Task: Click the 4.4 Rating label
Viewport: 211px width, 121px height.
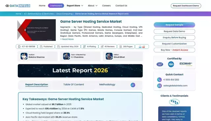Action: point(91,47)
